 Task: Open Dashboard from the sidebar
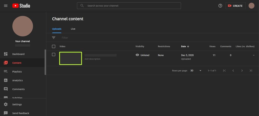(18, 54)
